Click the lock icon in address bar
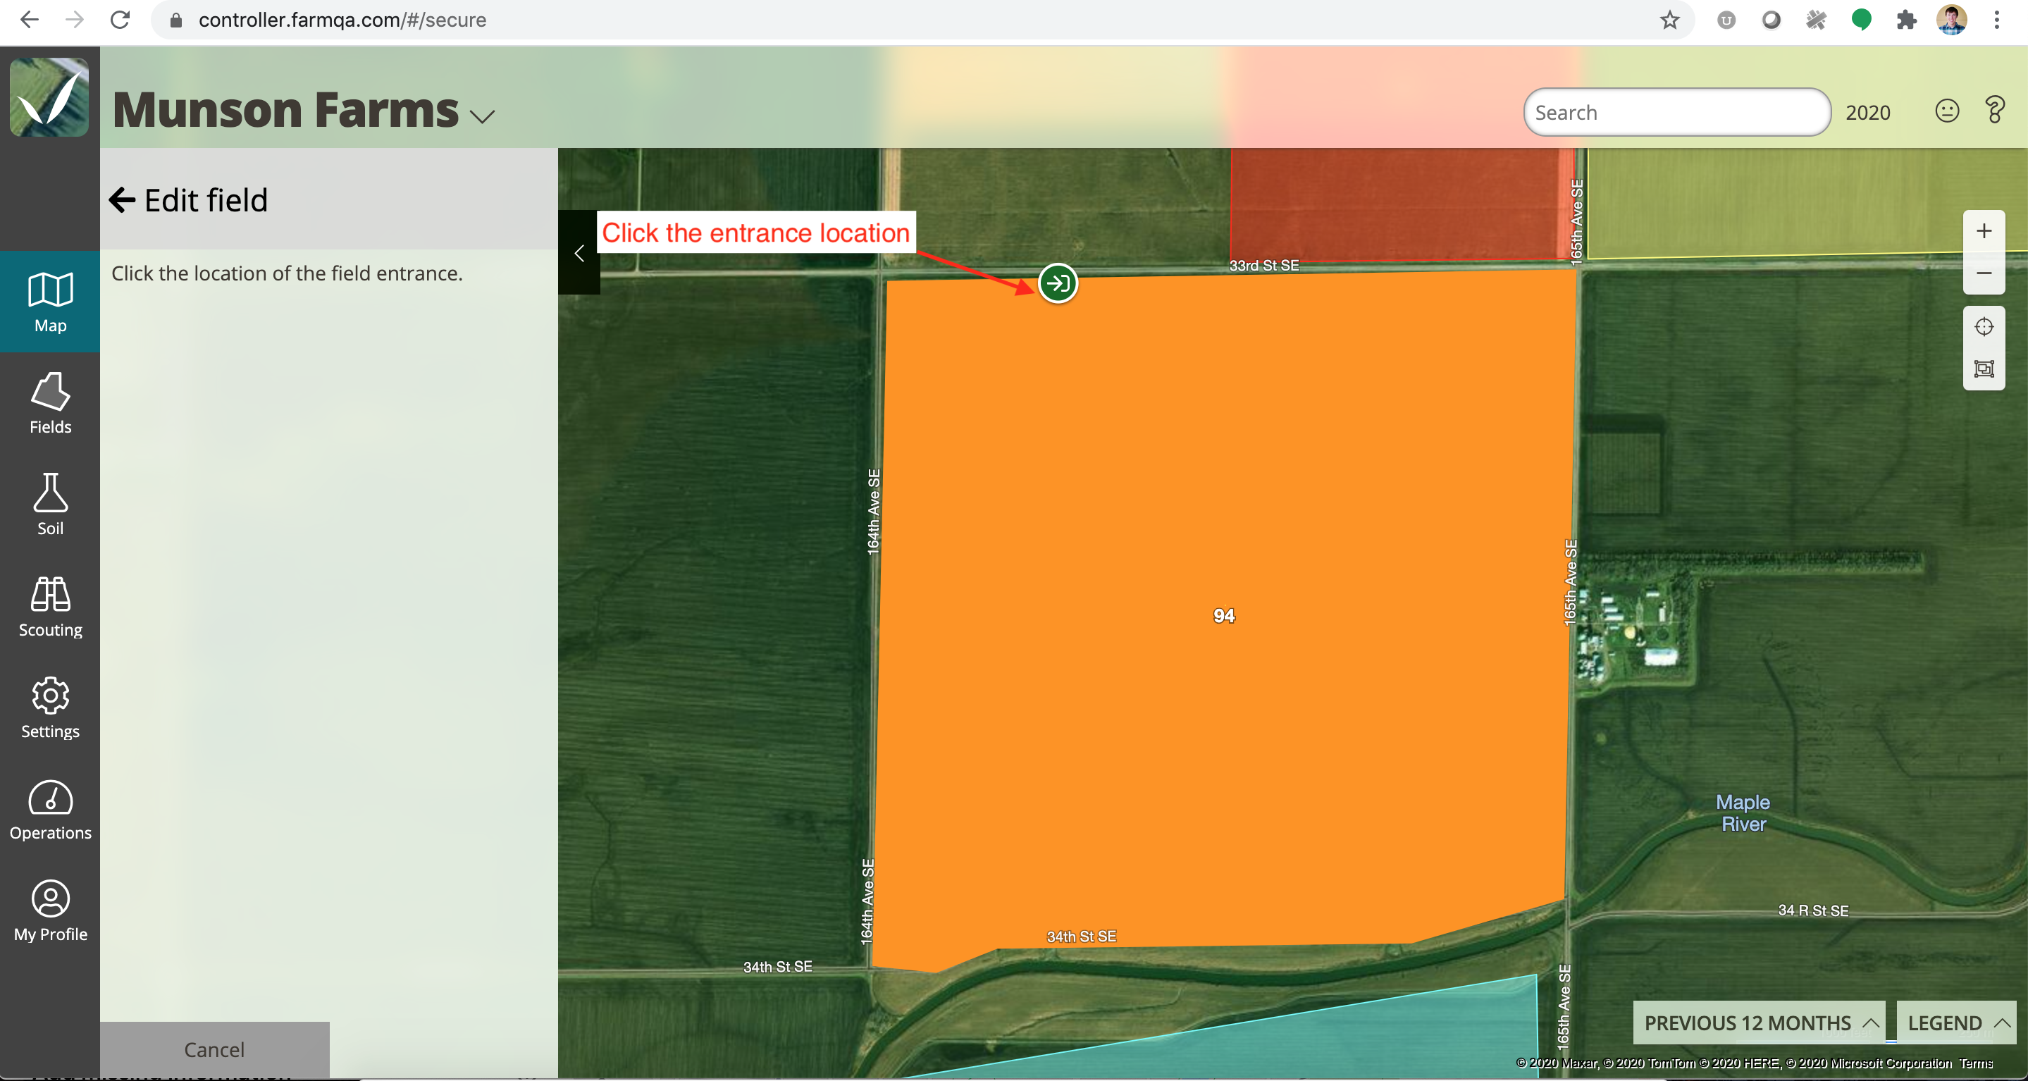Screen dimensions: 2028x1081 176,20
